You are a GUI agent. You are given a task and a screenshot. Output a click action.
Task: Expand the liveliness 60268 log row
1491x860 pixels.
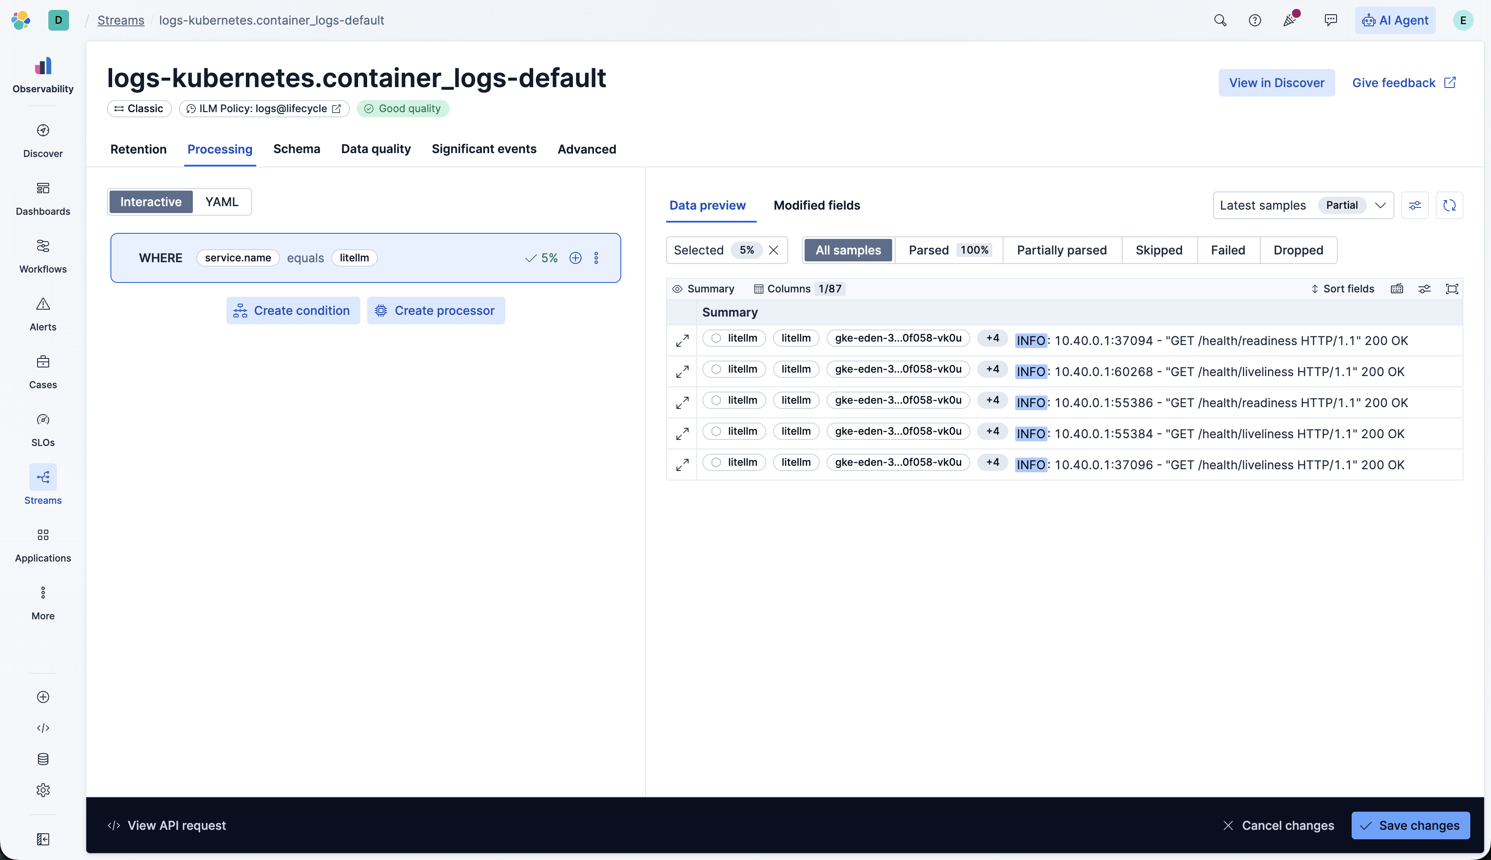(x=682, y=371)
